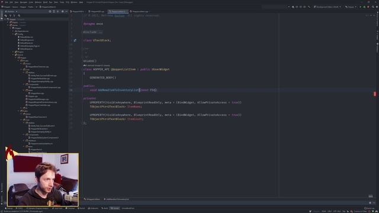Stop the running process
Viewport: 379px width, 213px height.
coord(368,7)
